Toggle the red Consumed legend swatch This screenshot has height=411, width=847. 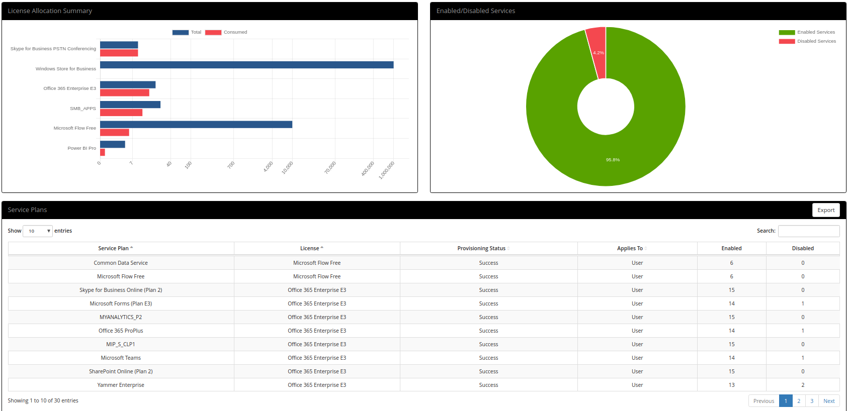click(213, 32)
